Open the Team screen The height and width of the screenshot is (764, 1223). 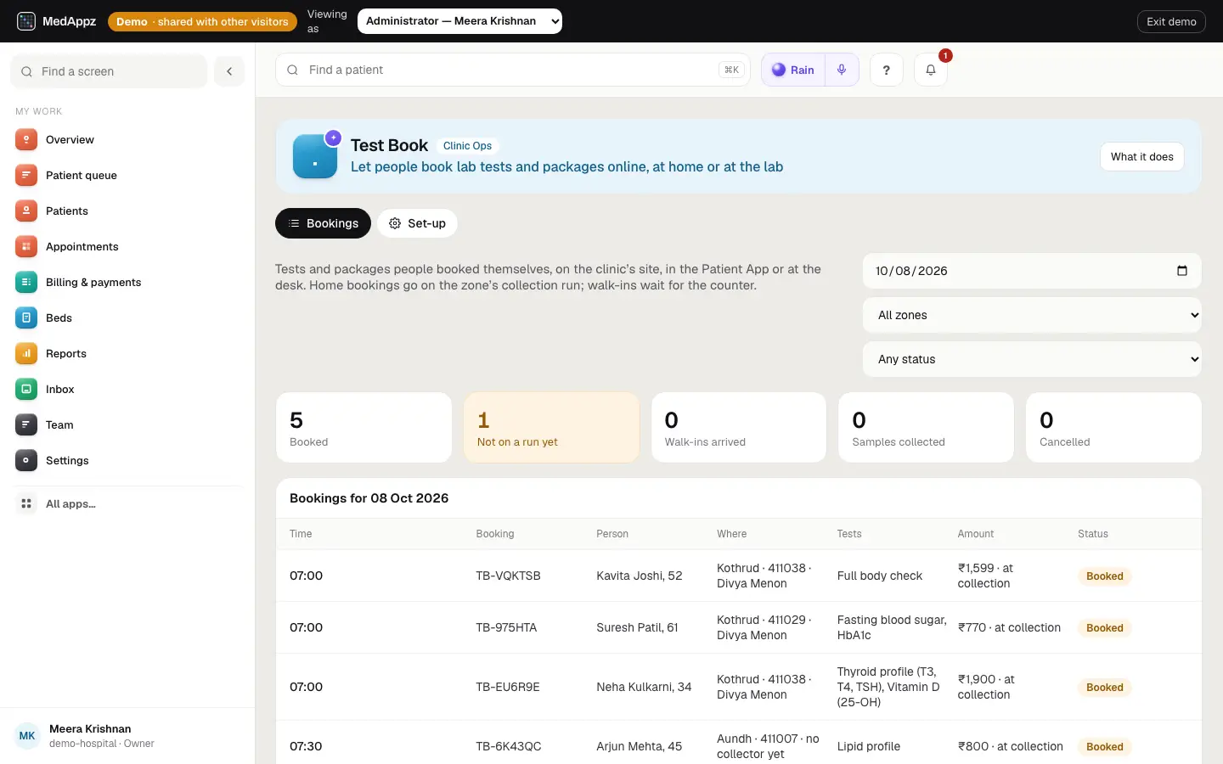(127, 424)
